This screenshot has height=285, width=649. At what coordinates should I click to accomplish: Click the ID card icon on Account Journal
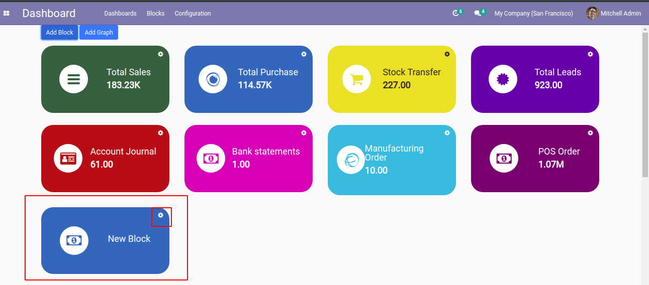68,159
